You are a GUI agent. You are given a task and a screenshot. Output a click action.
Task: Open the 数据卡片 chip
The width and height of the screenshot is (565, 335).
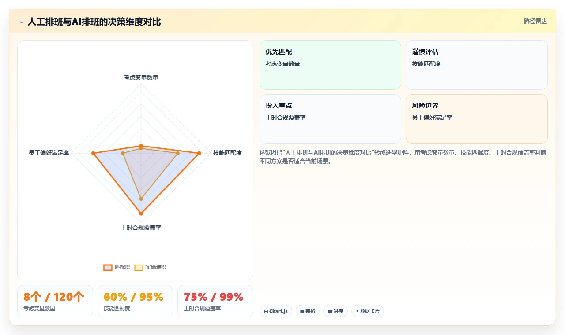tap(368, 311)
